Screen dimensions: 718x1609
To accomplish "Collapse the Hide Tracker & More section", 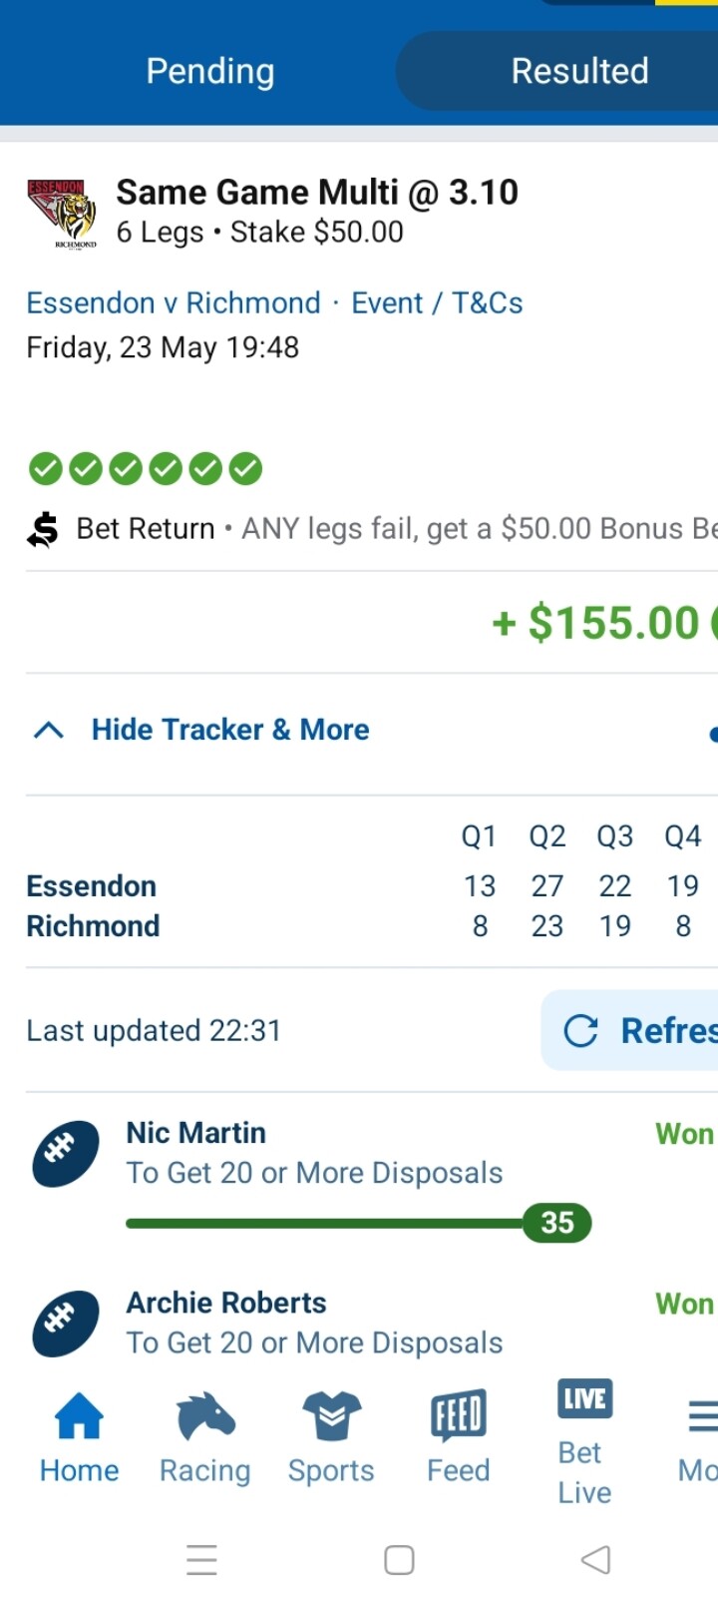I will [199, 730].
